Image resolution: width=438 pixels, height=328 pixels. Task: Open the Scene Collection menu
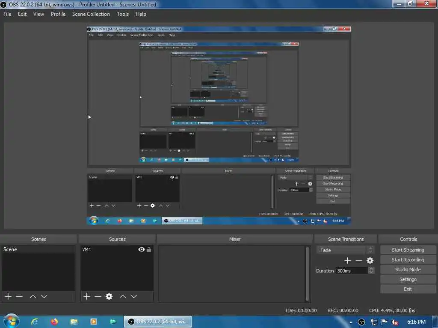pos(91,14)
